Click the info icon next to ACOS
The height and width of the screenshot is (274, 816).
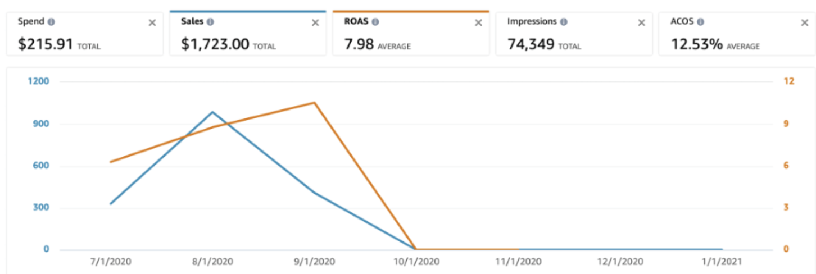click(x=701, y=22)
